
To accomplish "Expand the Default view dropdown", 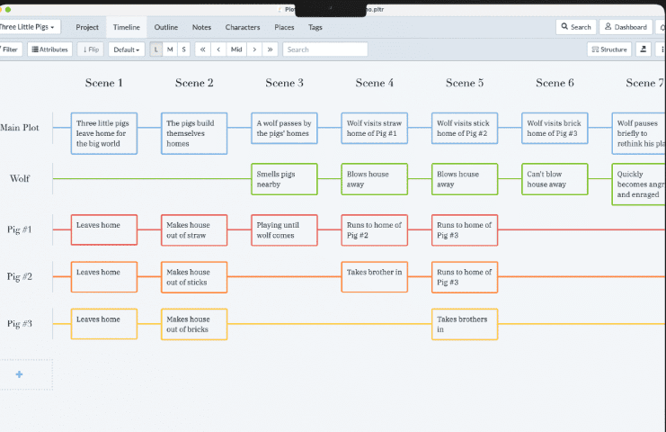I will pyautogui.click(x=127, y=49).
